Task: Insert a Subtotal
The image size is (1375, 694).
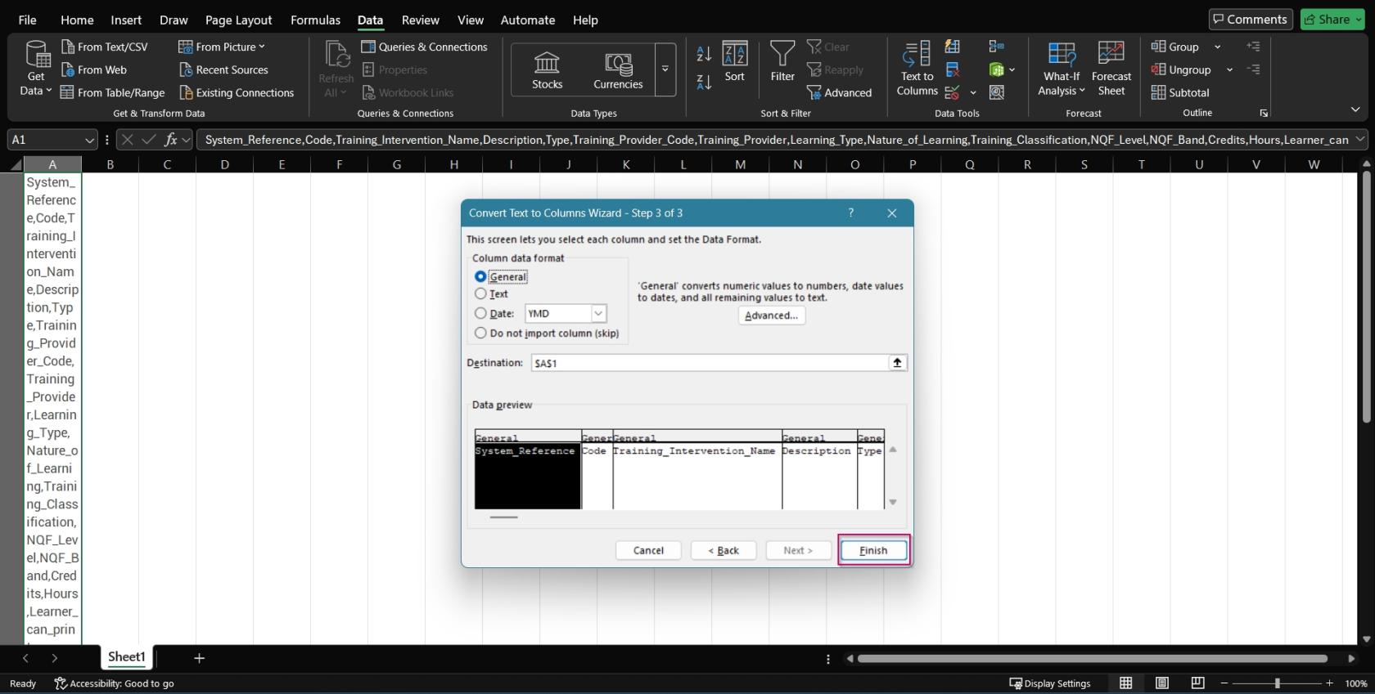Action: coord(1179,92)
